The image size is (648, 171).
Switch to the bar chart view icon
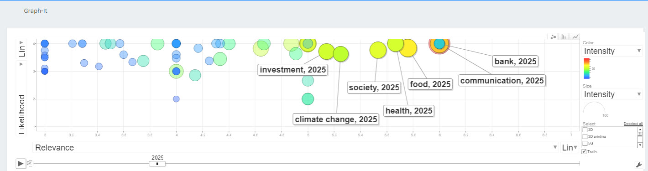(x=564, y=36)
